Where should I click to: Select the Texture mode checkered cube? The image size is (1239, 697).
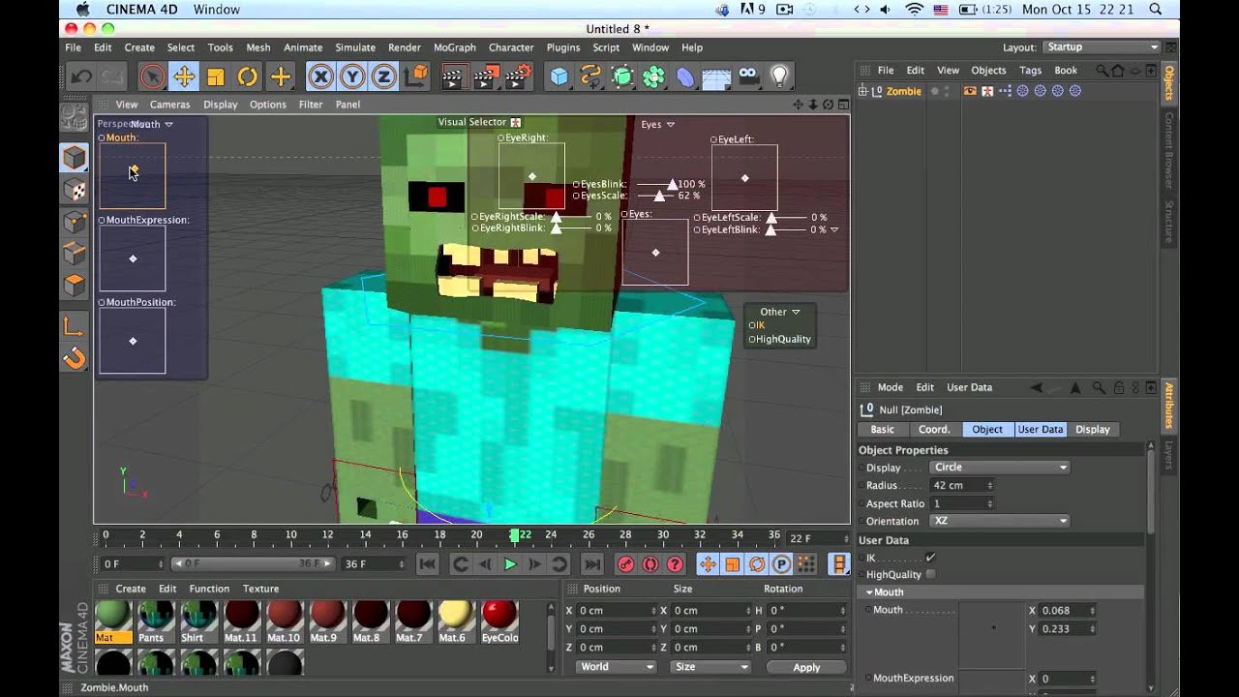point(75,190)
